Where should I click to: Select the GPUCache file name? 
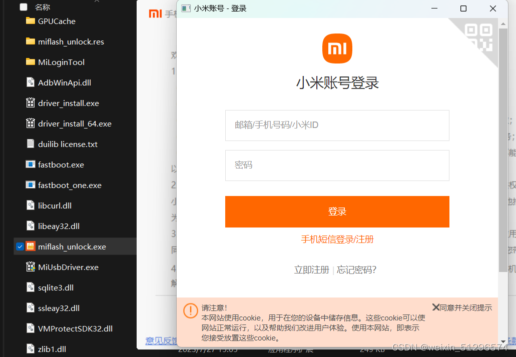tap(57, 21)
